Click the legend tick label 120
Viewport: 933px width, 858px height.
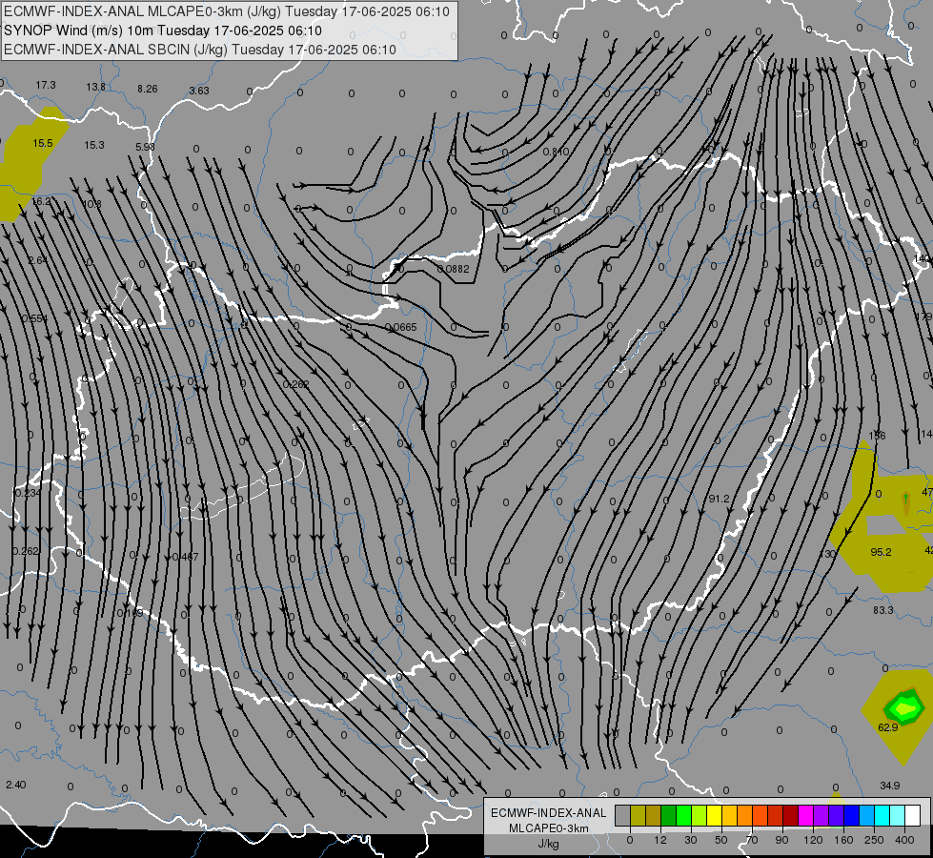click(x=813, y=840)
